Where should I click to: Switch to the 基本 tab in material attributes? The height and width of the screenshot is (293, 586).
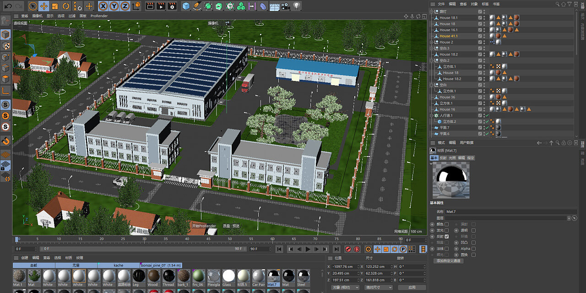point(435,158)
